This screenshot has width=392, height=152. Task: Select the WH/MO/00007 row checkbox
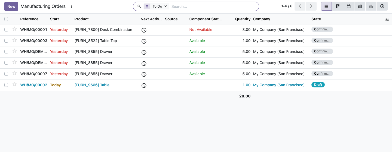point(6,74)
